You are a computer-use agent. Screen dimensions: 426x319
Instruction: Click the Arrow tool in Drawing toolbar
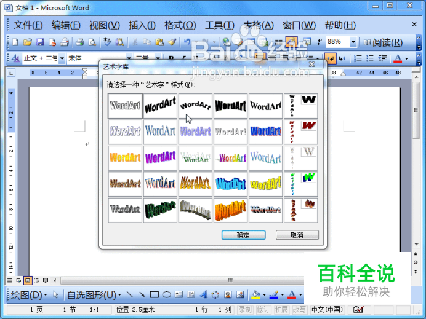[x=142, y=294]
